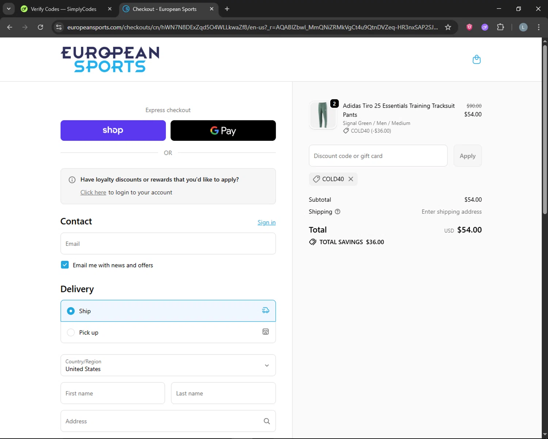548x439 pixels.
Task: Bookmark this page with the star icon
Action: [448, 27]
